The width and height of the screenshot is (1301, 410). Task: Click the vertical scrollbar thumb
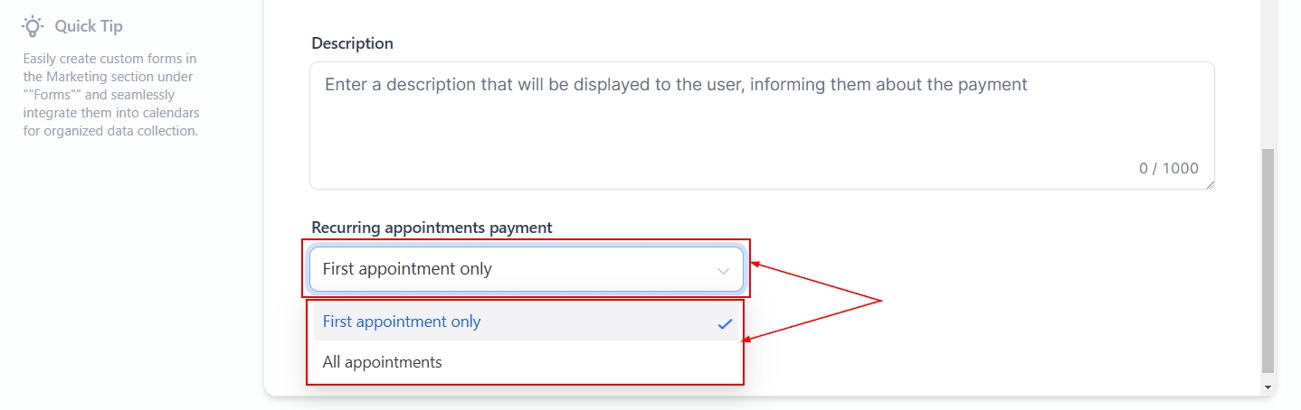click(1268, 262)
